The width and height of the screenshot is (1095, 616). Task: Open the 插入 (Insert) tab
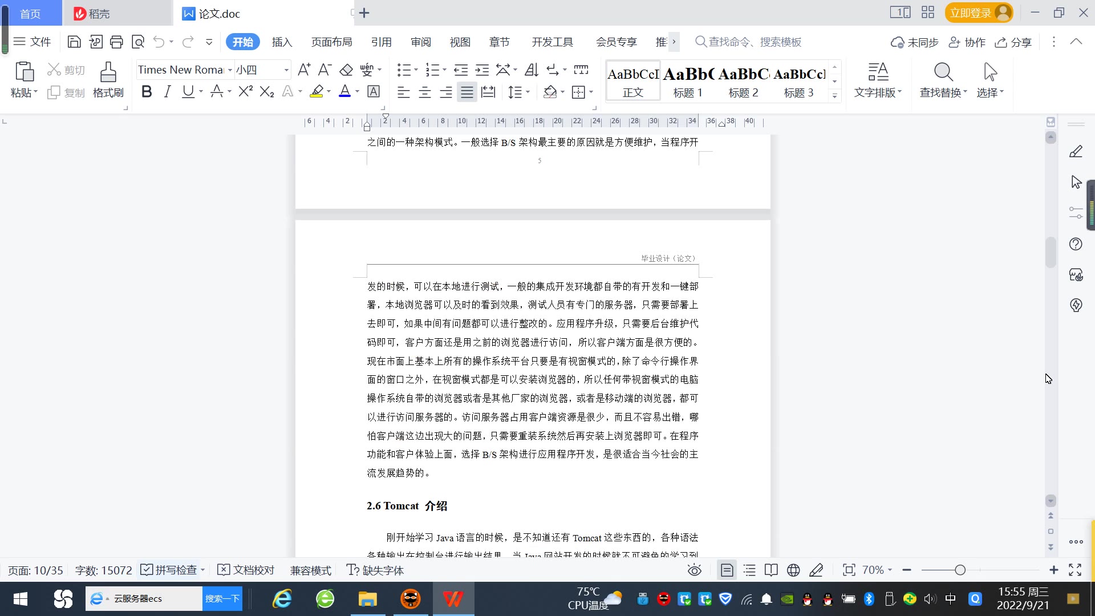tap(282, 42)
